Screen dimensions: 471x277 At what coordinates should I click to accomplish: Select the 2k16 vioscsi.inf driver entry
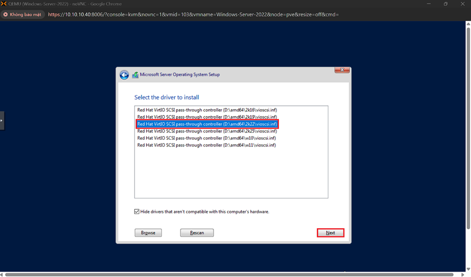(207, 110)
